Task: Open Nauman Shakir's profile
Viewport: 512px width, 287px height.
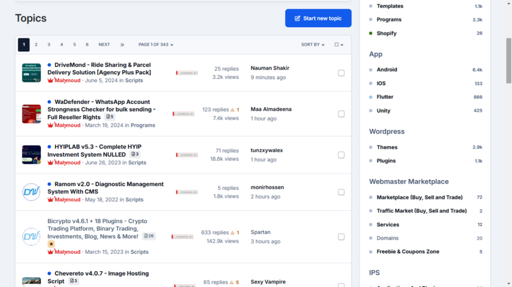Action: [x=270, y=68]
